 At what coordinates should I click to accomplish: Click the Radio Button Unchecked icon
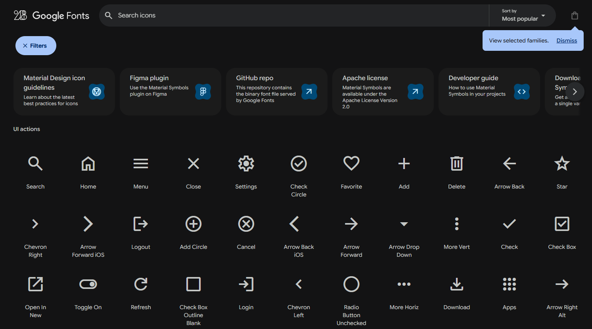tap(351, 284)
